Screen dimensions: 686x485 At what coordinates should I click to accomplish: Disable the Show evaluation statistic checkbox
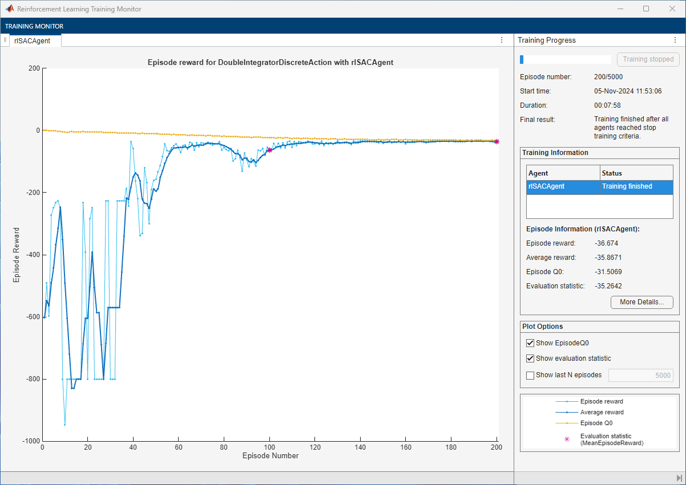click(x=530, y=358)
